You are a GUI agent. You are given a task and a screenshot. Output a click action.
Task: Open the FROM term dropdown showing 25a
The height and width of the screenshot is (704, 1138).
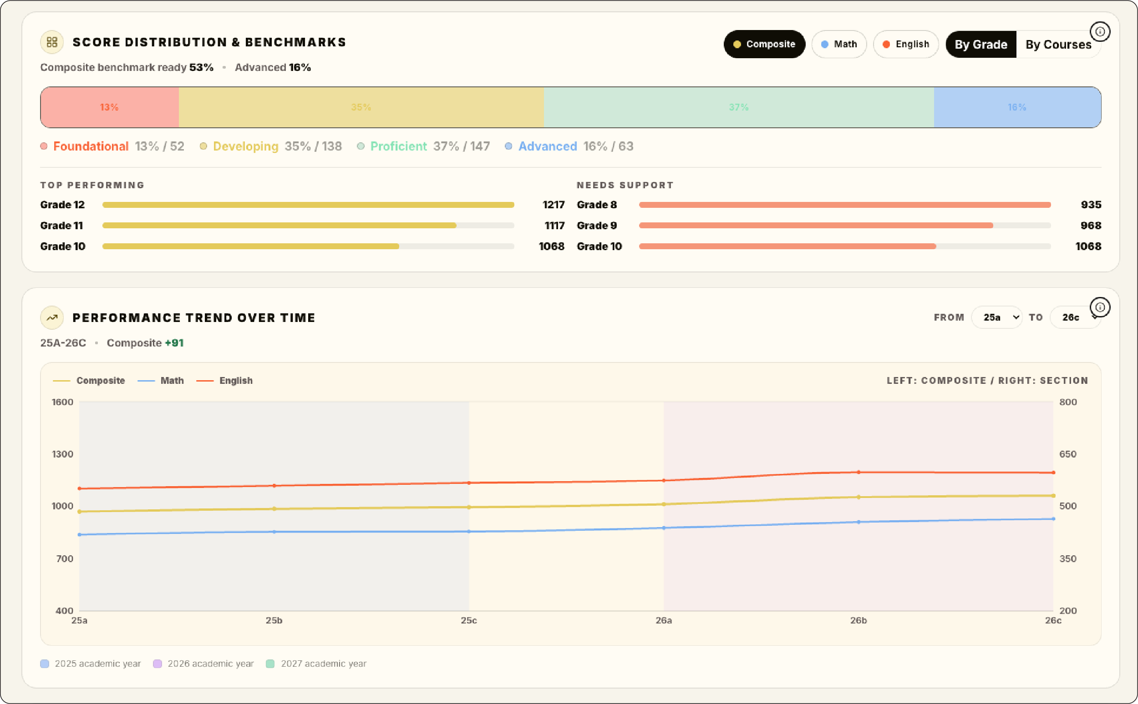[x=996, y=317]
